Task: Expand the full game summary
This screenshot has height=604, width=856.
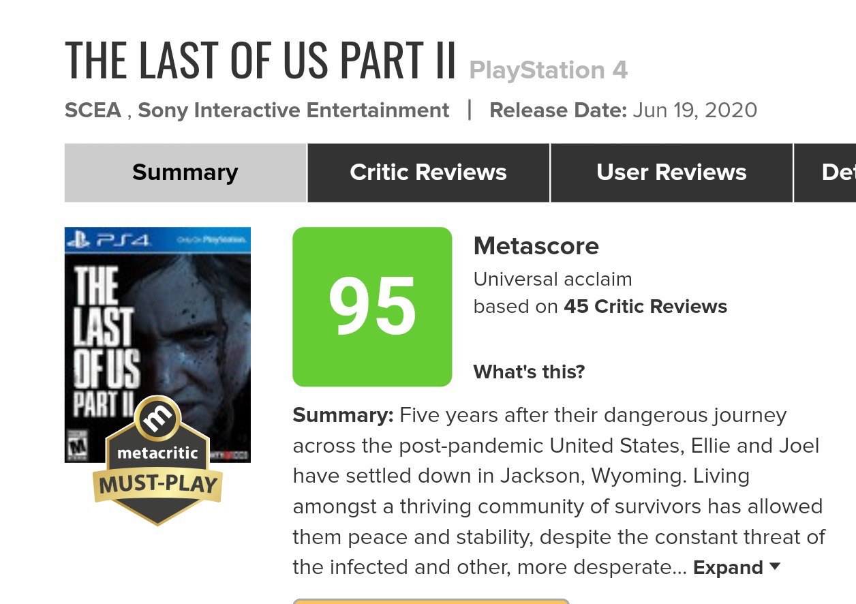Action: (736, 568)
